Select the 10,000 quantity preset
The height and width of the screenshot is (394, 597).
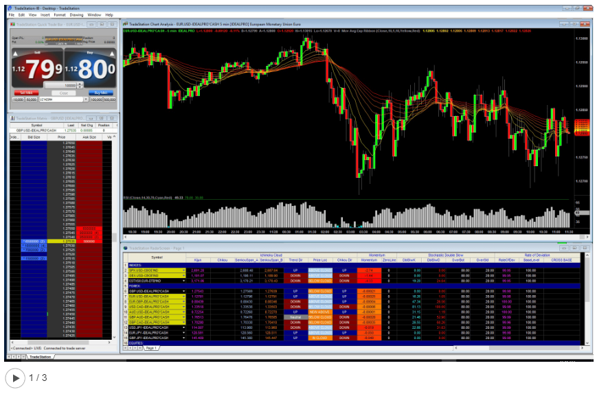tap(19, 100)
